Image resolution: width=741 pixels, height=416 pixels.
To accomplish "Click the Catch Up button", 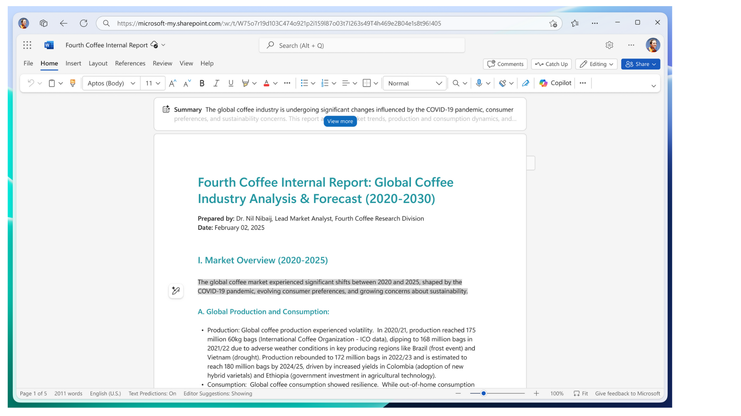I will [x=551, y=64].
